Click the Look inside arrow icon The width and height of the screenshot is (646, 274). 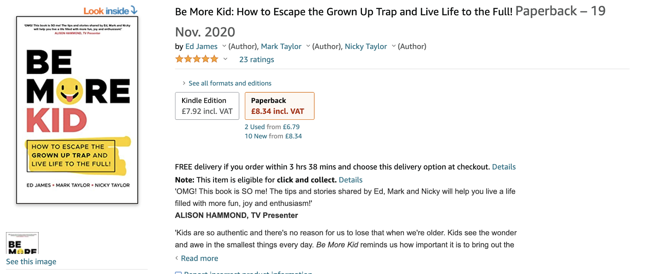pos(134,10)
